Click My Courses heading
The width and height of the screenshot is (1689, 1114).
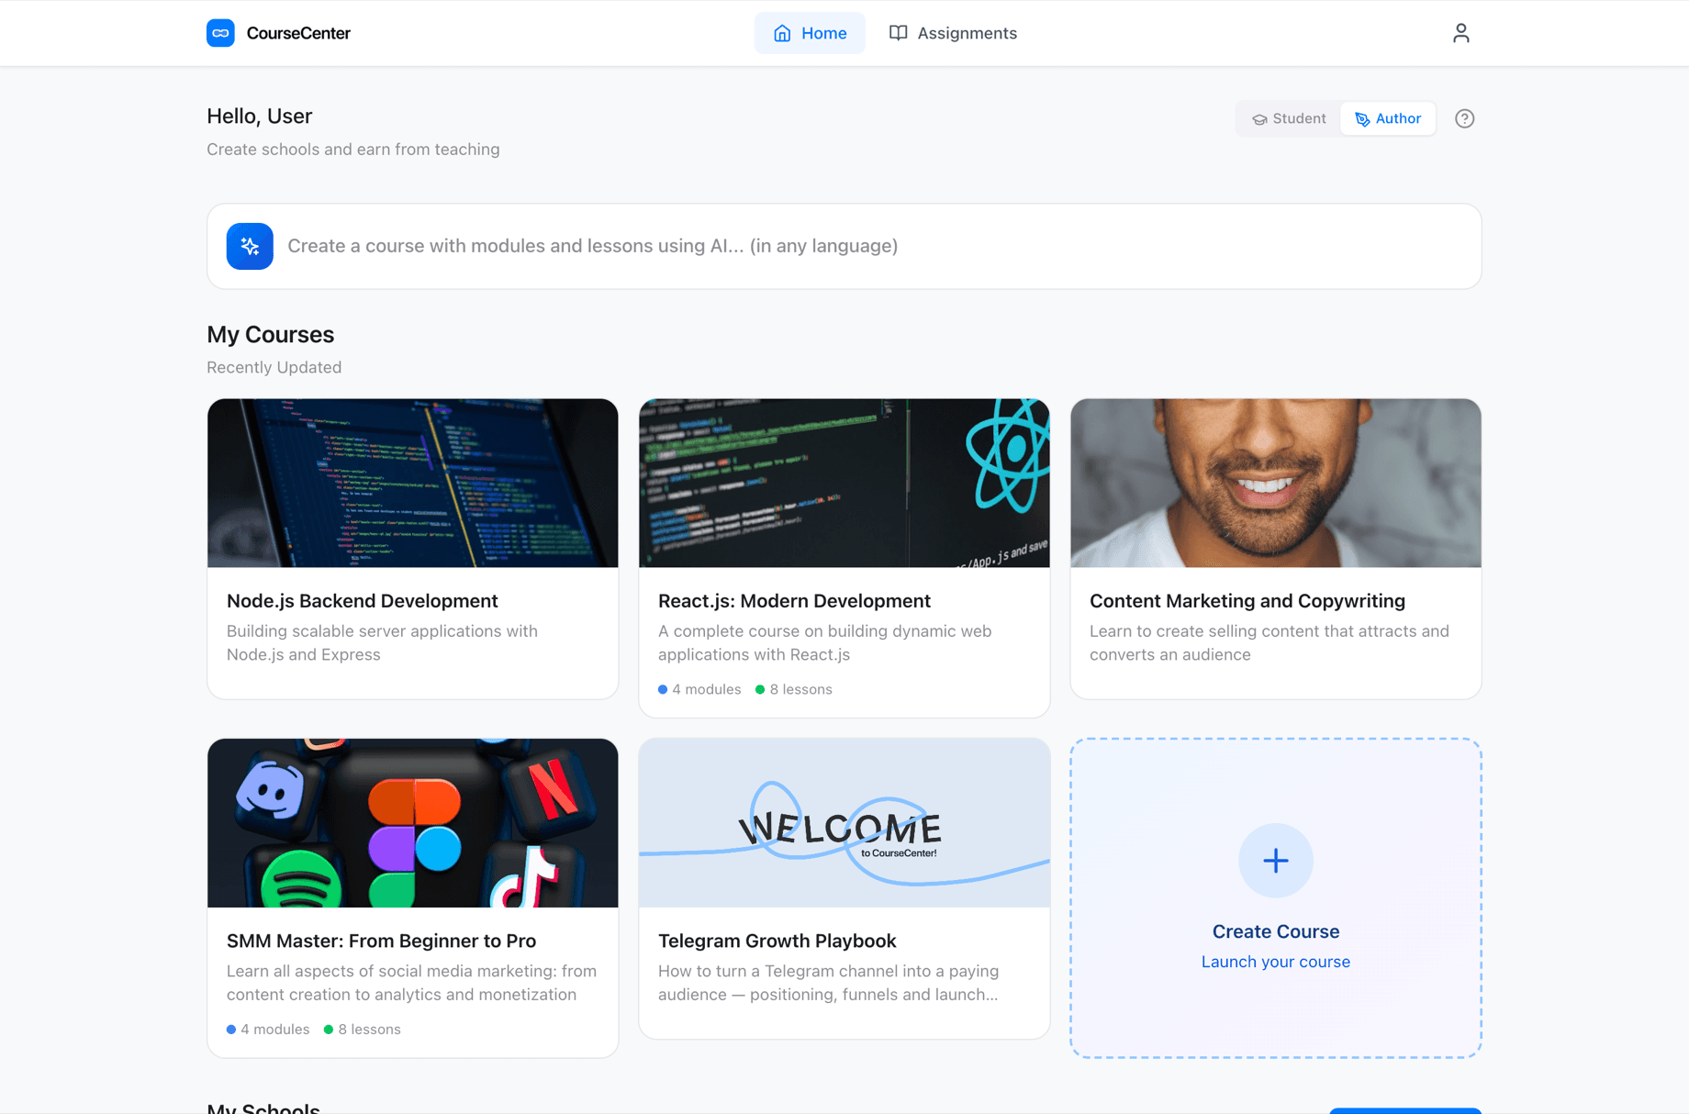270,334
